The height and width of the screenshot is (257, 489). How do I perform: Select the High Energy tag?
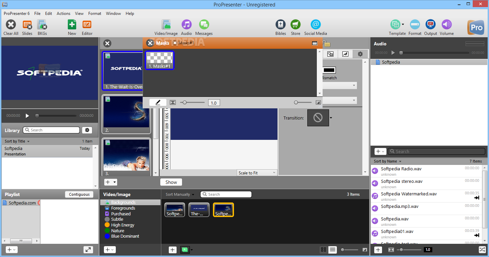(123, 225)
